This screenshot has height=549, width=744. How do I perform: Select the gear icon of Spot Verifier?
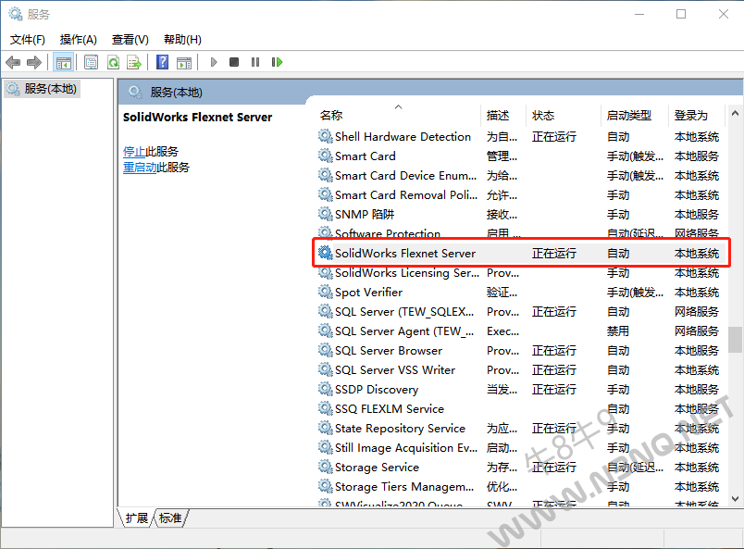[x=325, y=292]
